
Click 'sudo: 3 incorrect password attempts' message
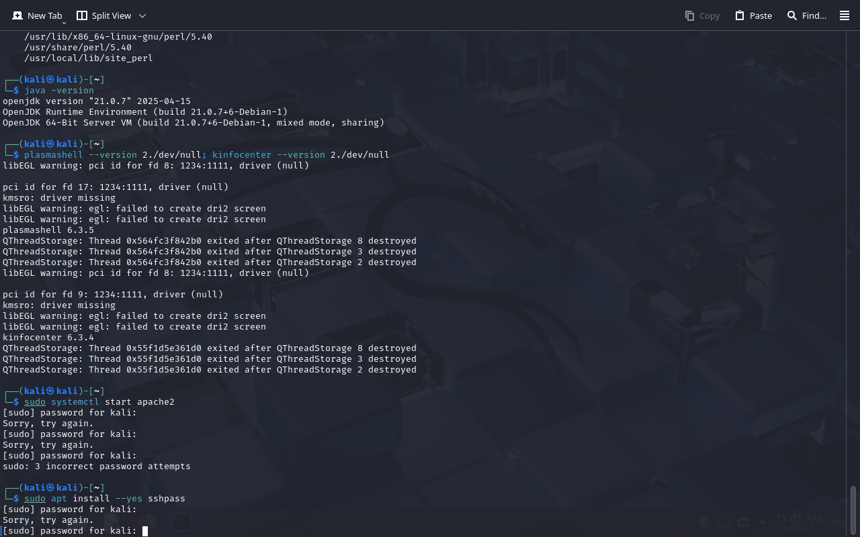tap(97, 467)
